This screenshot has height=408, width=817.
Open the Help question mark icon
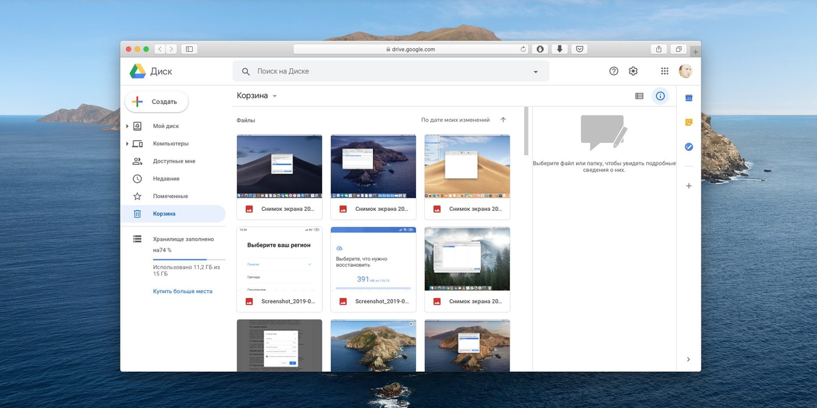[613, 71]
